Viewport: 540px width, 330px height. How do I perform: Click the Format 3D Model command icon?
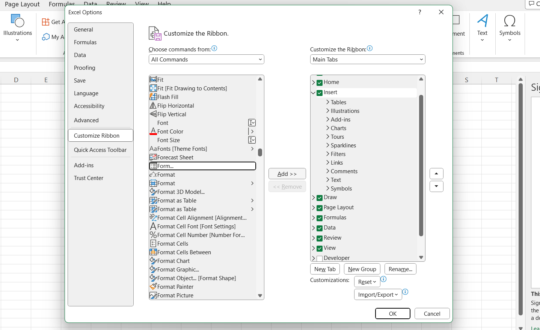[x=153, y=192]
